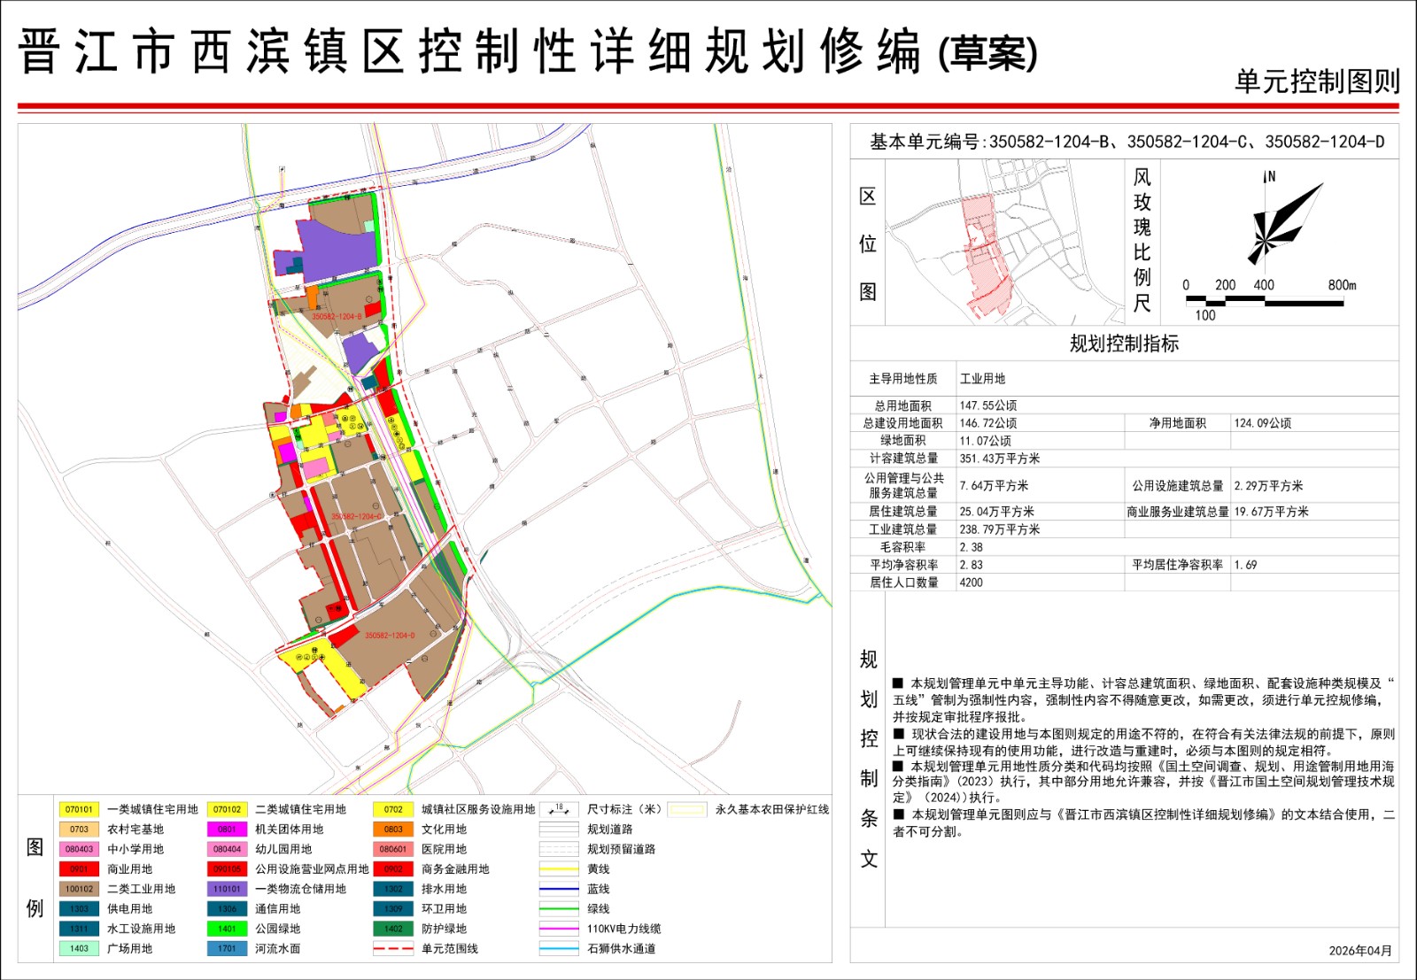Click the blue line (蓝线) legend symbol
1417x980 pixels.
(x=559, y=889)
